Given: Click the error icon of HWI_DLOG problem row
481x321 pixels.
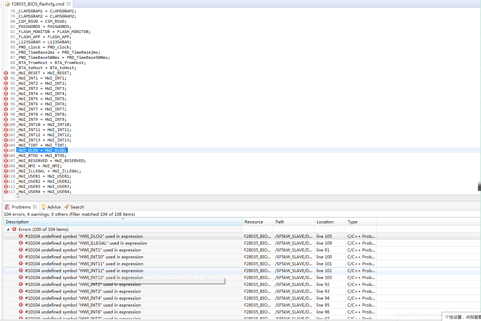Looking at the screenshot, I should pyautogui.click(x=21, y=236).
